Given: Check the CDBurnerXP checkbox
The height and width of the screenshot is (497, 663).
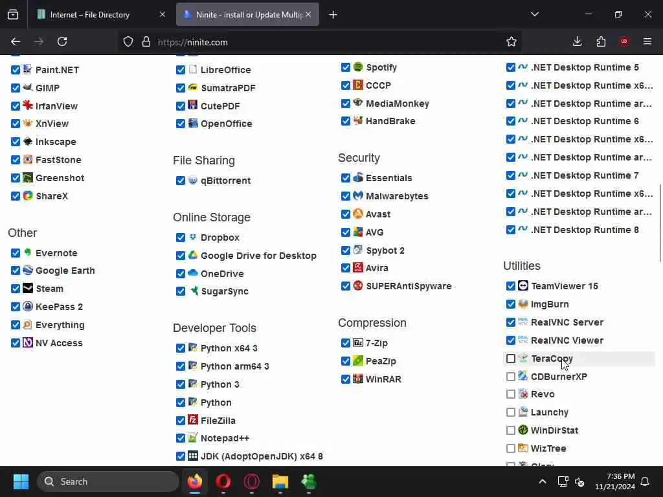Looking at the screenshot, I should tap(511, 377).
